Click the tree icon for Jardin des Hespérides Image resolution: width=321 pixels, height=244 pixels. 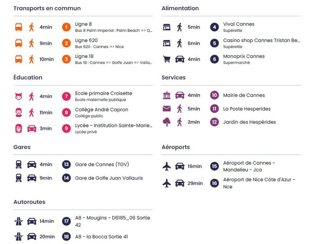(x=167, y=122)
